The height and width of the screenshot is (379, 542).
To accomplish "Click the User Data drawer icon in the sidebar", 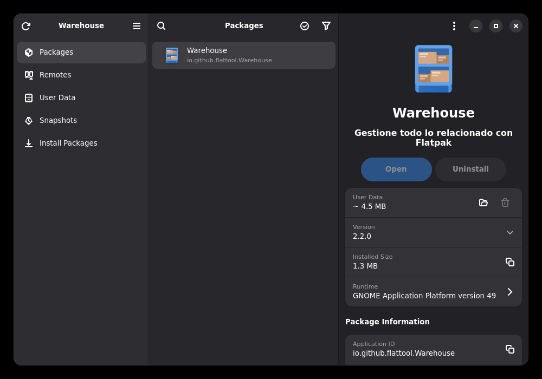I will click(29, 97).
